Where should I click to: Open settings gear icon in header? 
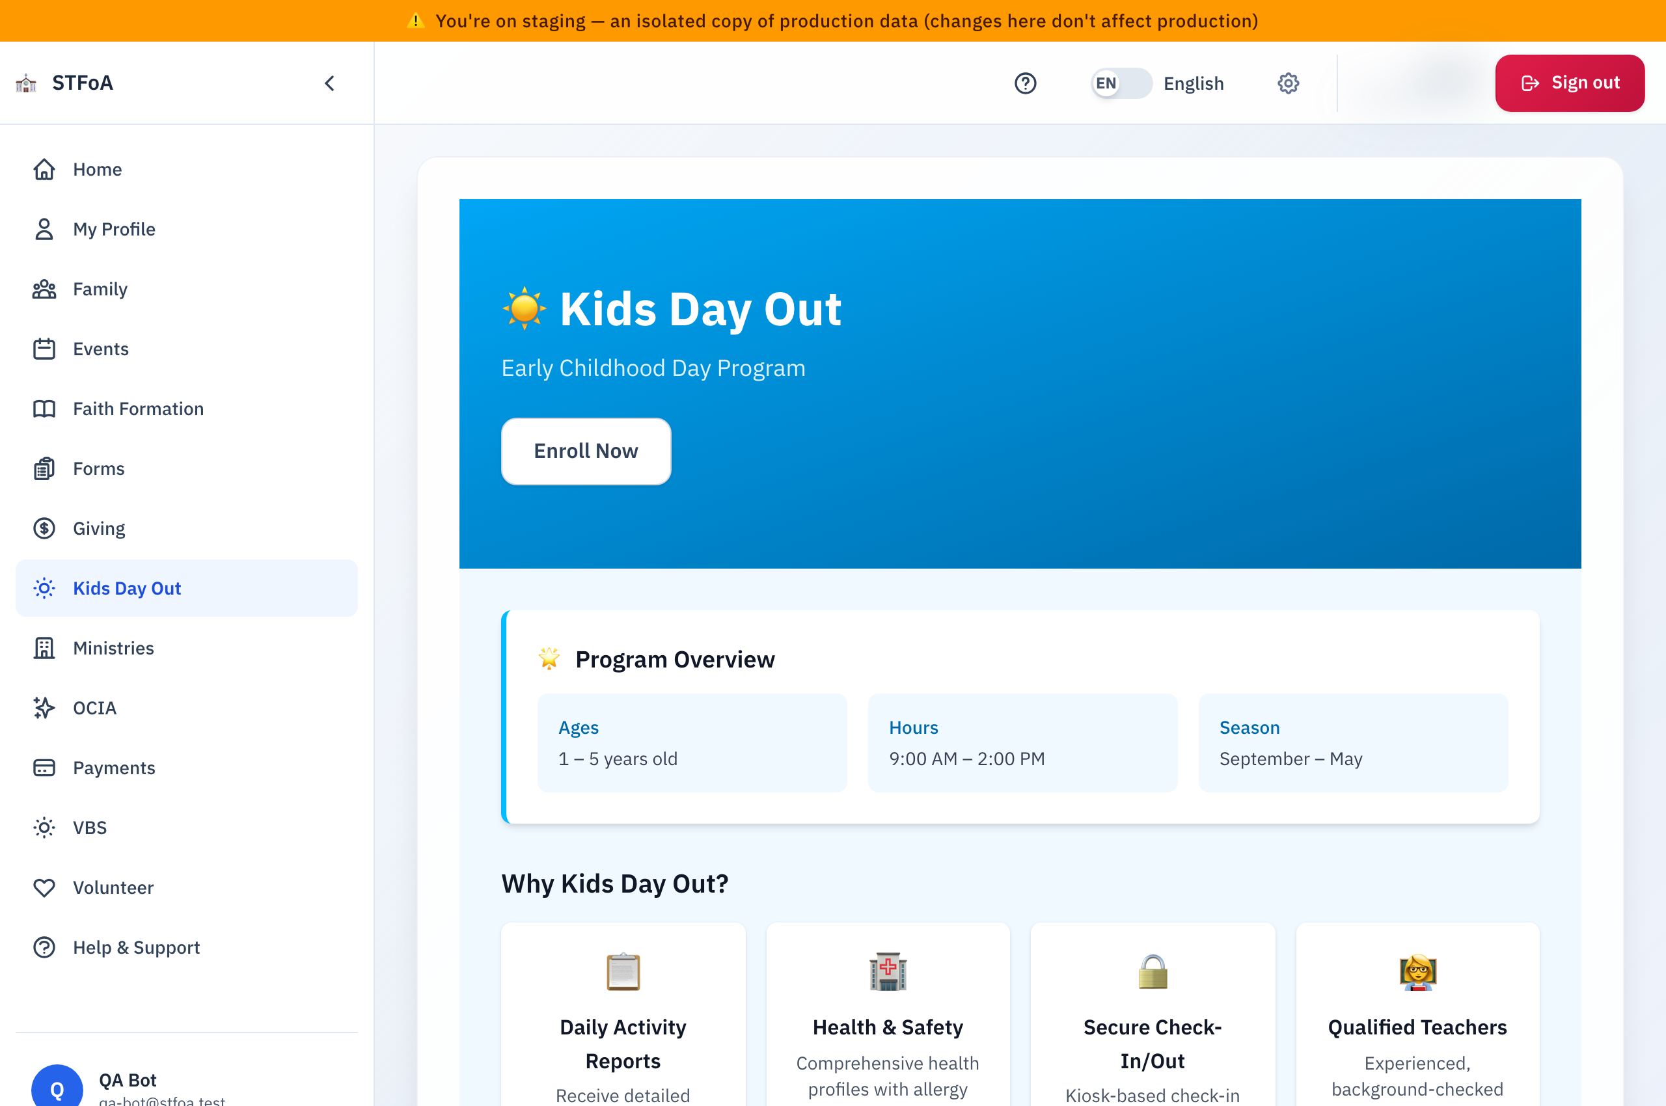[x=1288, y=83]
